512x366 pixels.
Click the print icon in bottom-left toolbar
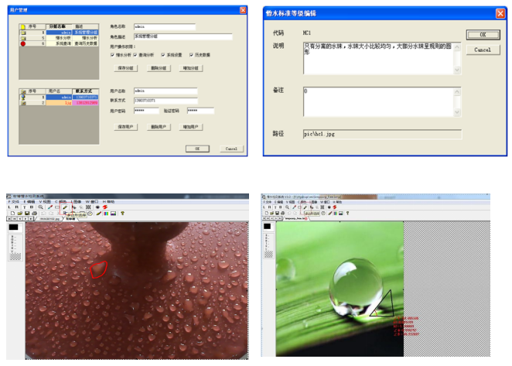tap(33, 214)
